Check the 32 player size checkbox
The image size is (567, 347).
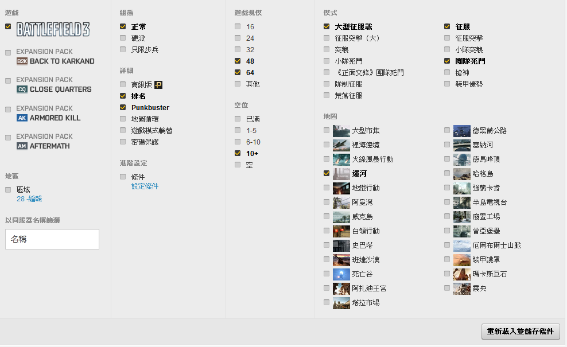238,49
